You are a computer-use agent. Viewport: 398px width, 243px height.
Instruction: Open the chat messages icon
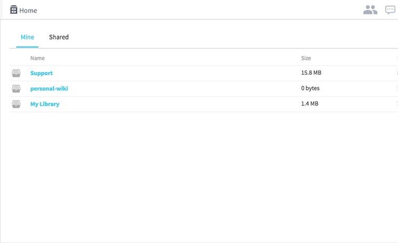point(390,10)
